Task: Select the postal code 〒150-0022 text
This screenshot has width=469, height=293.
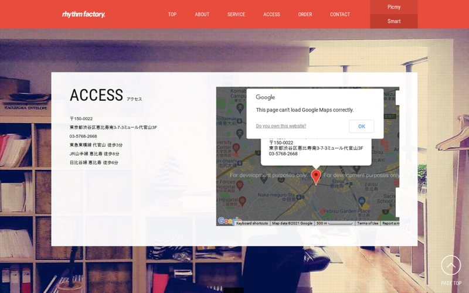Action: (81, 119)
